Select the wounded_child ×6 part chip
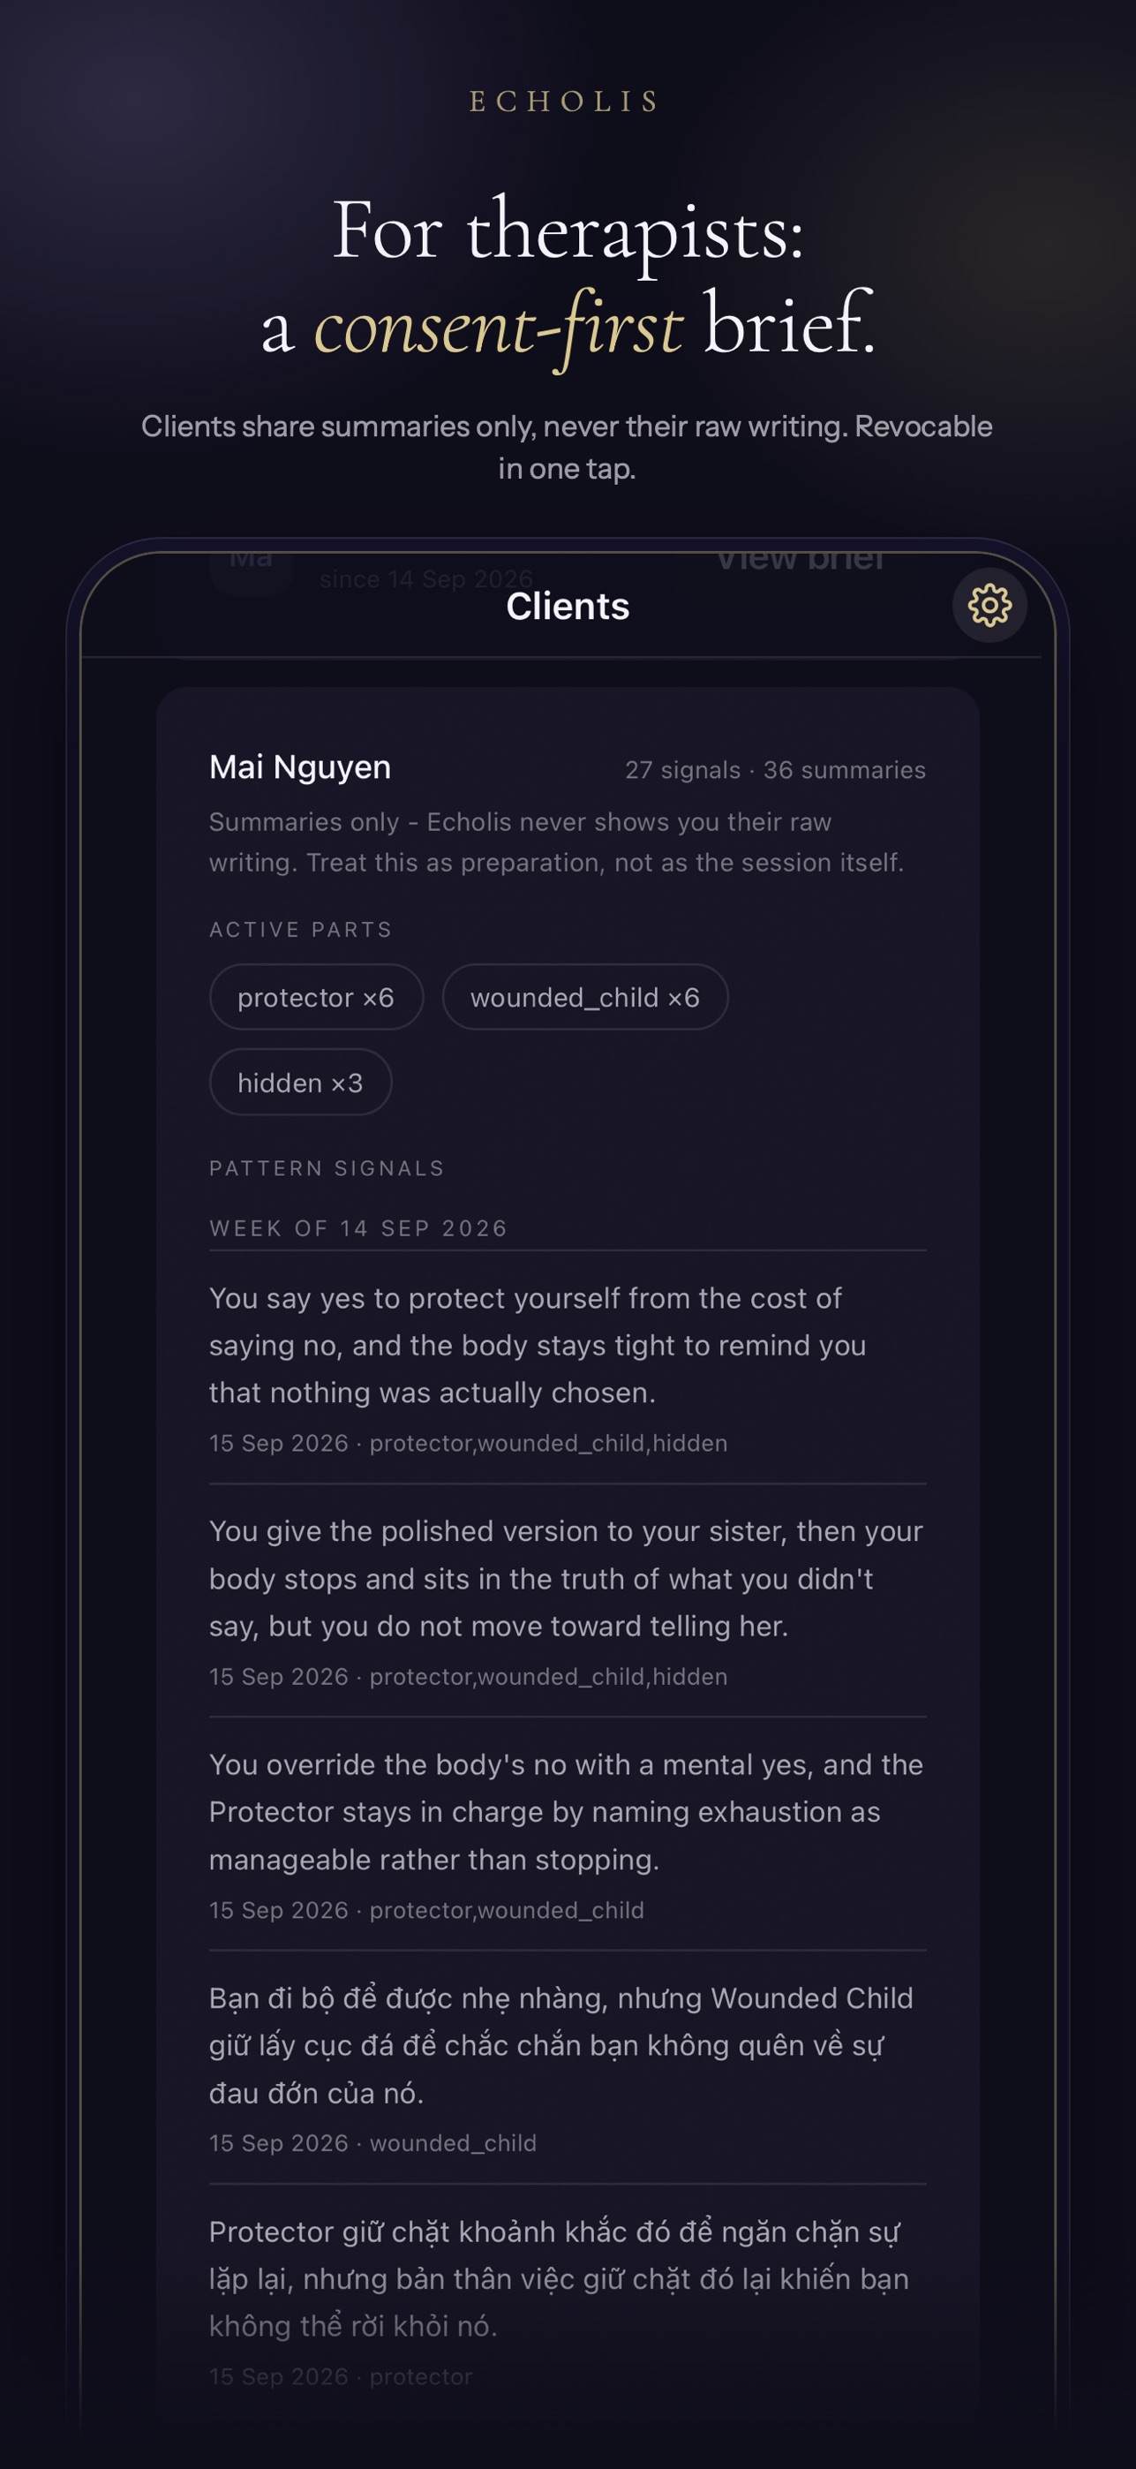Image resolution: width=1136 pixels, height=2469 pixels. [x=585, y=997]
